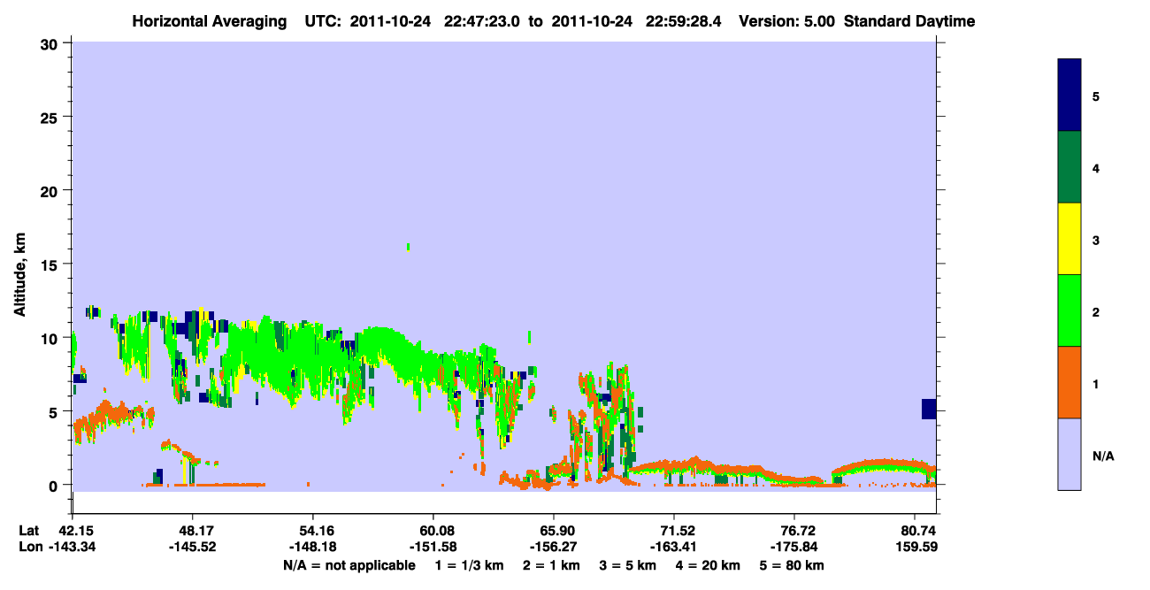Click the longitude value -143.34

point(73,548)
